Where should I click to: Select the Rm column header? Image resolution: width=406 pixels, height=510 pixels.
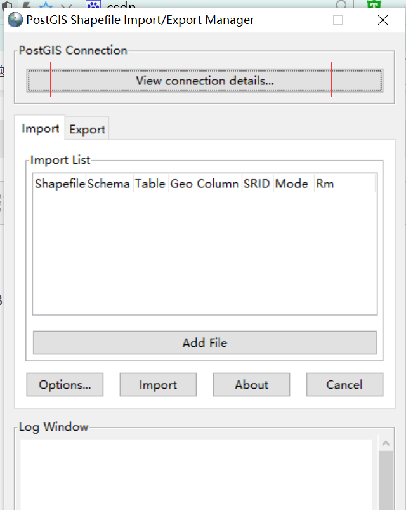[x=344, y=184]
